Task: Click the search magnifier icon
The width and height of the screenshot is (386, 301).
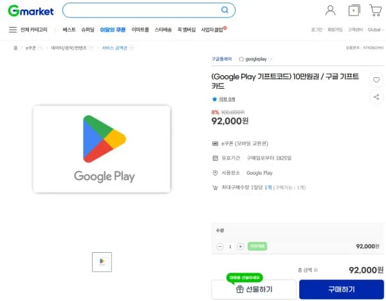Action: click(x=225, y=10)
